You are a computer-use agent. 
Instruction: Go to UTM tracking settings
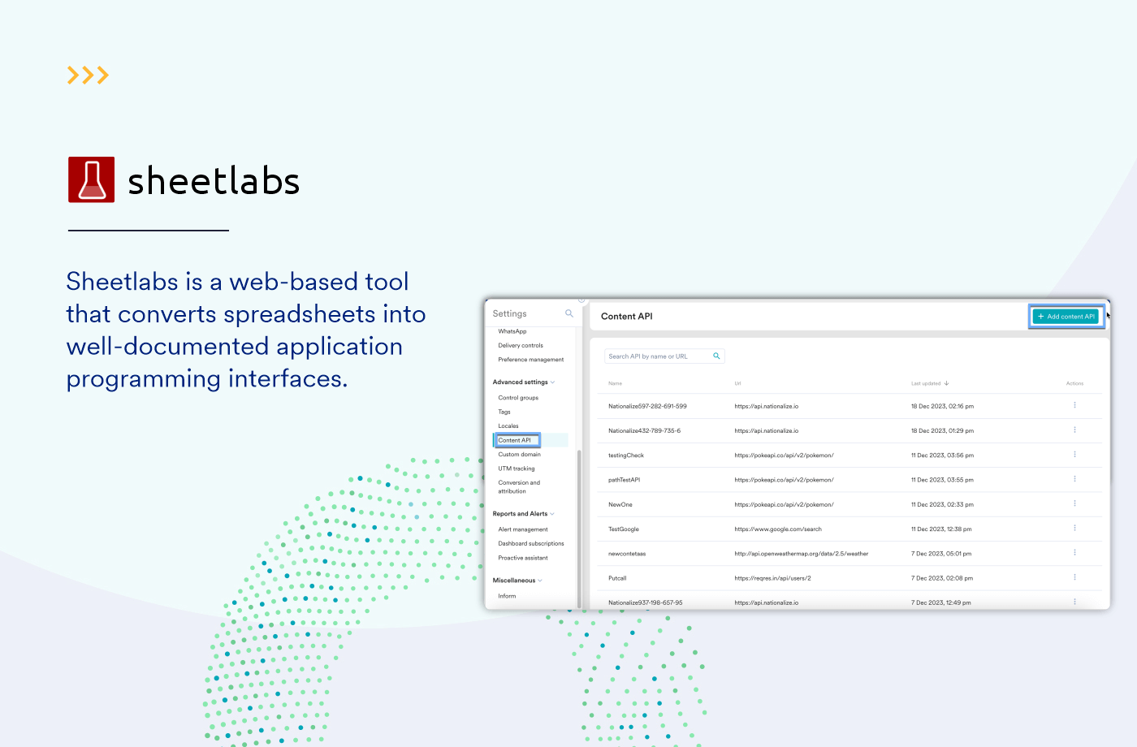click(517, 468)
